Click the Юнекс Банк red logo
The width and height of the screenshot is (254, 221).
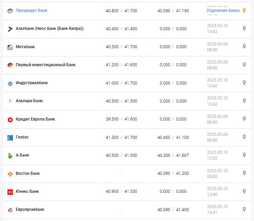[10, 192]
